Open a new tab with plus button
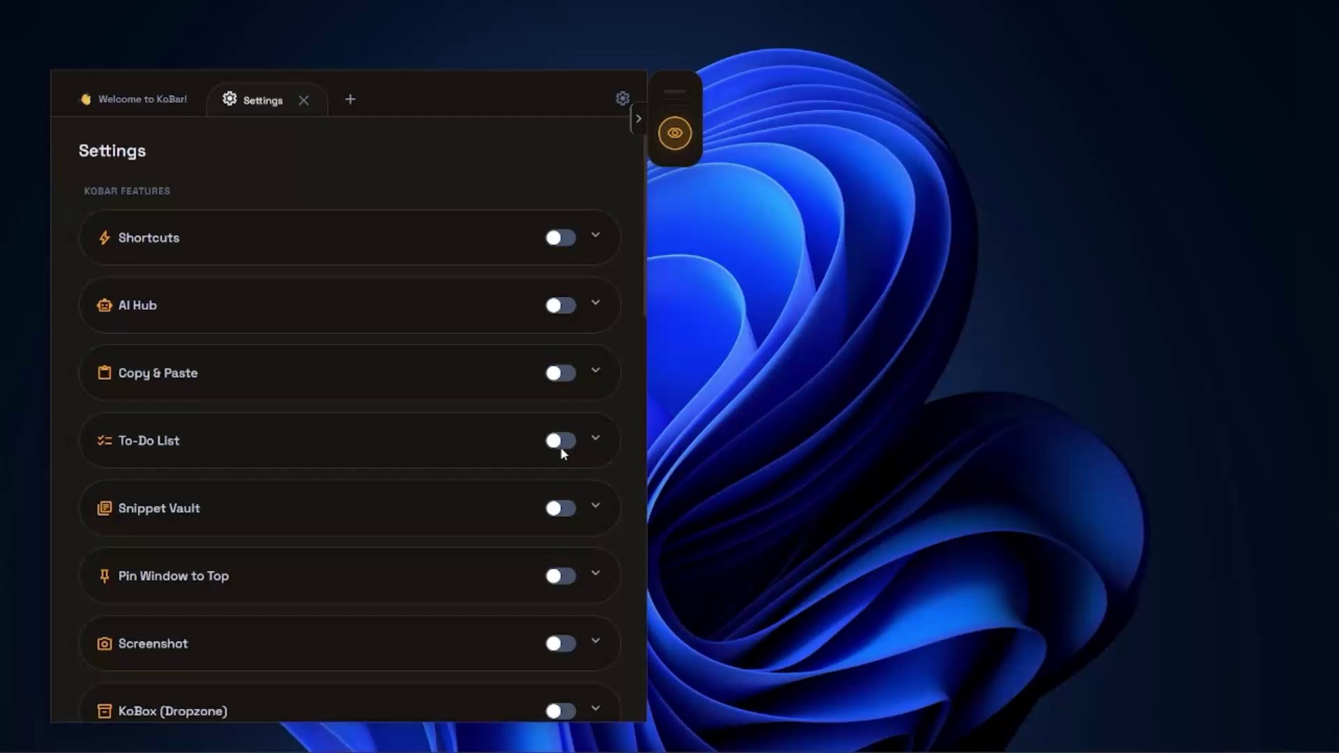The image size is (1339, 753). pos(350,100)
